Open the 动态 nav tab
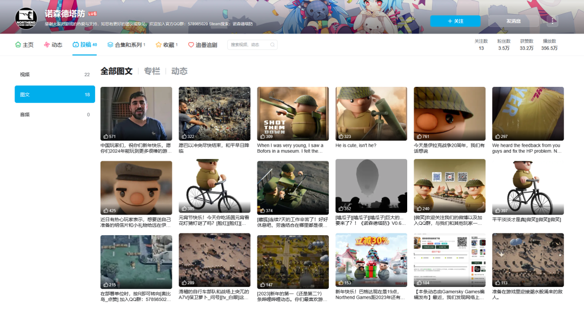Image resolution: width=584 pixels, height=309 pixels. coord(53,45)
